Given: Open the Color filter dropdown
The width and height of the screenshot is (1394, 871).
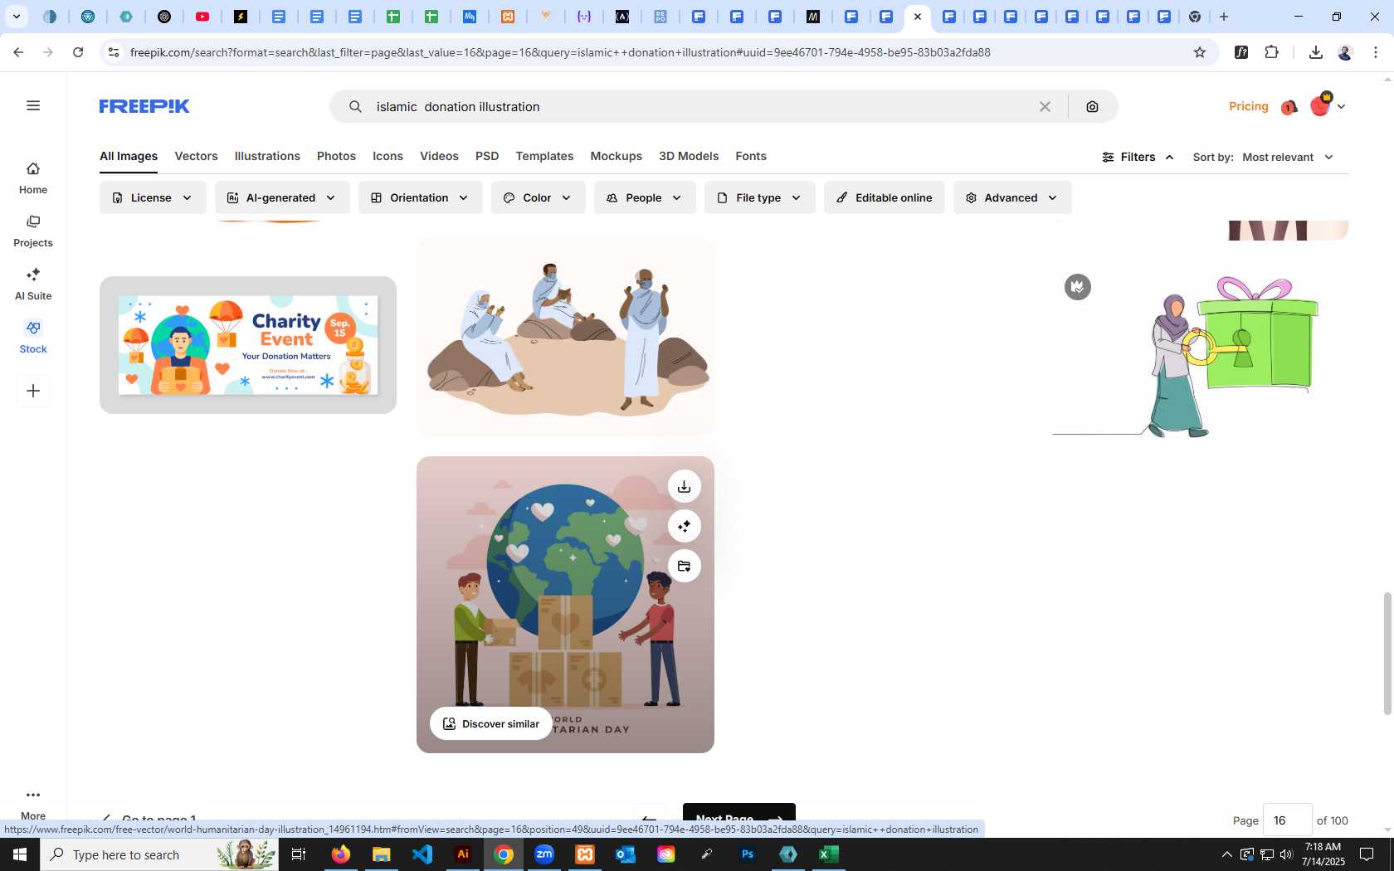Looking at the screenshot, I should tap(538, 197).
